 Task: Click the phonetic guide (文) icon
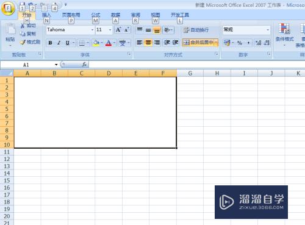[x=122, y=43]
